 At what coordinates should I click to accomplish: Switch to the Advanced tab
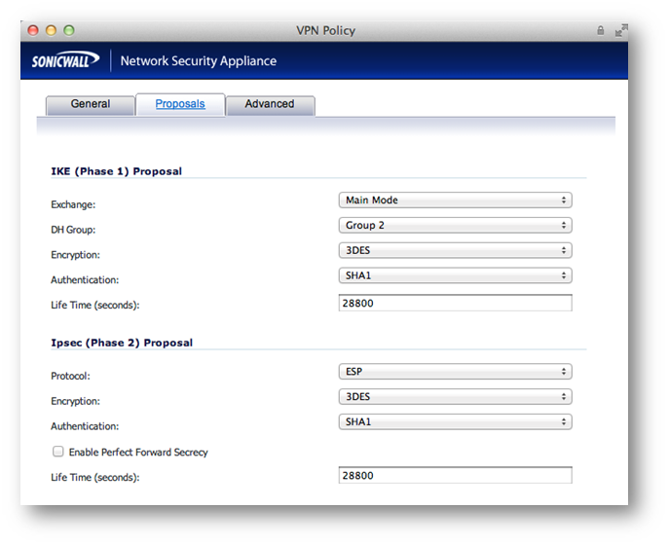point(270,105)
